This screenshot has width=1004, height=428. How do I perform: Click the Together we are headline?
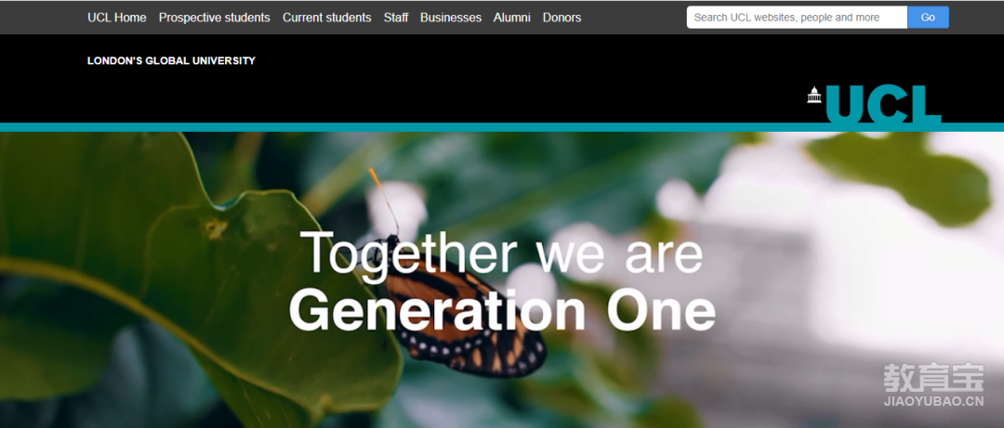pyautogui.click(x=501, y=254)
